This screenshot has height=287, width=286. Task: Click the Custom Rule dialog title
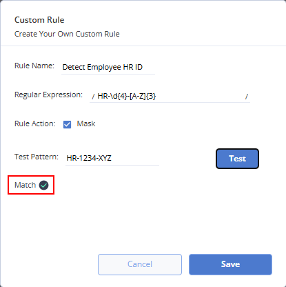click(39, 20)
